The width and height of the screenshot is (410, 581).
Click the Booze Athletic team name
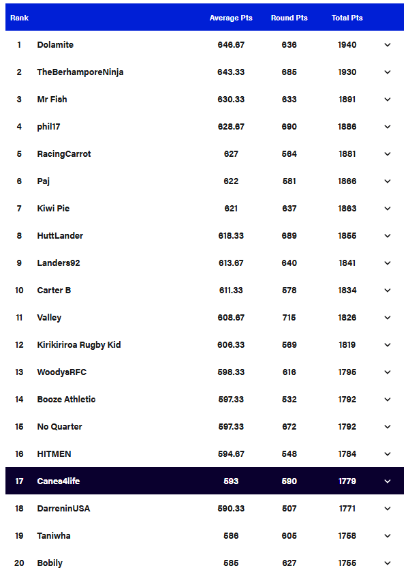click(x=66, y=400)
